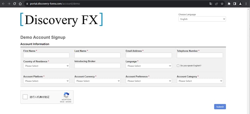Click the 'Account Information' section title
Screen dimensions: 250x114
(x=35, y=44)
